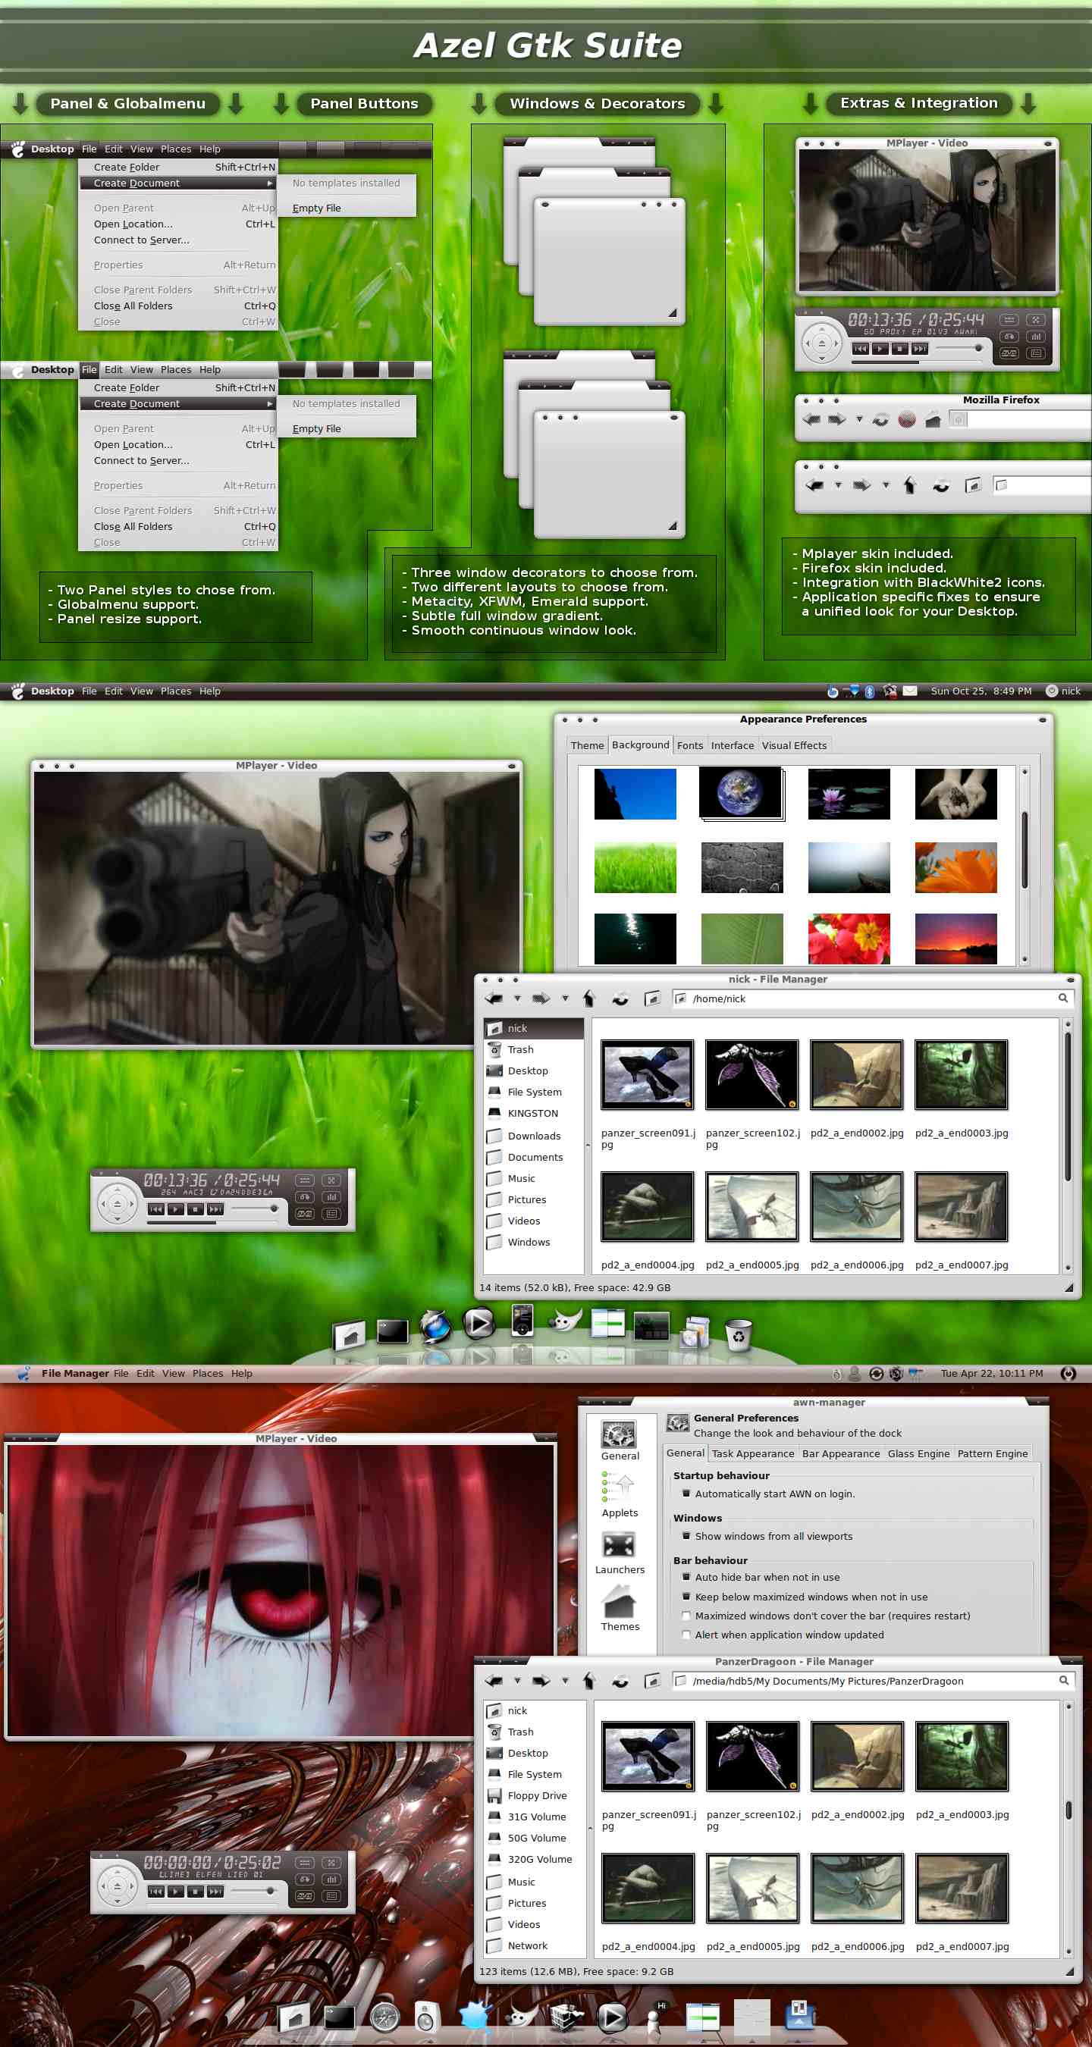Go up to parent in nick File Manager
The height and width of the screenshot is (2047, 1092).
(589, 998)
